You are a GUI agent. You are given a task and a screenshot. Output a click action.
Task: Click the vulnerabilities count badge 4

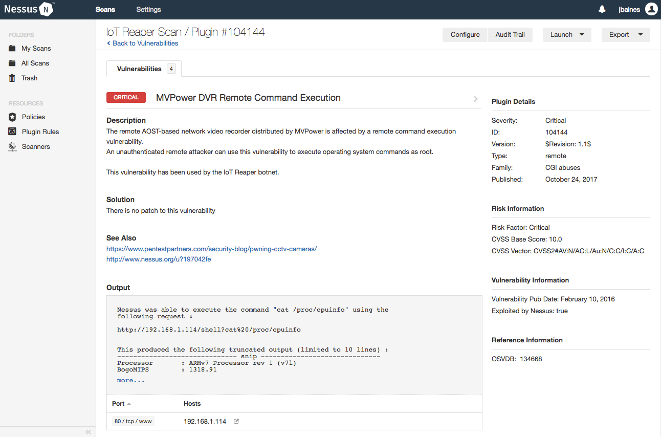tap(171, 69)
